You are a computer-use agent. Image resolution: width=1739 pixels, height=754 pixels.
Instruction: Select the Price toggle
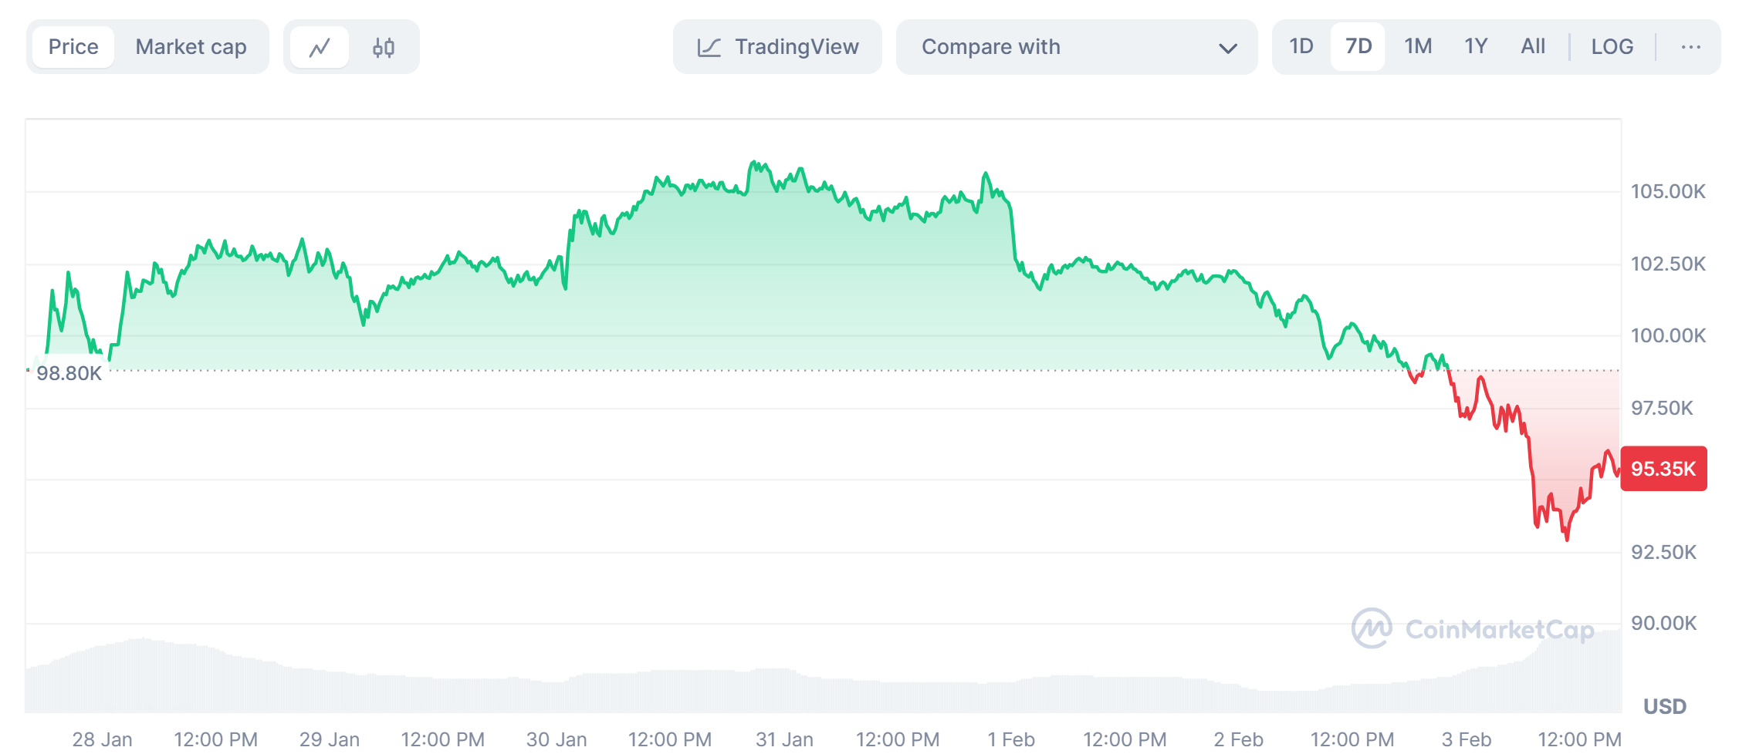pyautogui.click(x=73, y=47)
